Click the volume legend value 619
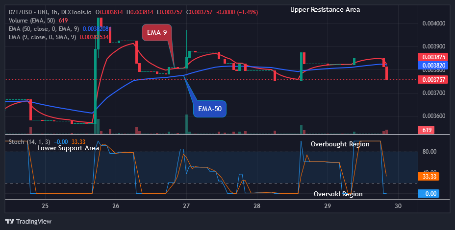 coord(63,21)
